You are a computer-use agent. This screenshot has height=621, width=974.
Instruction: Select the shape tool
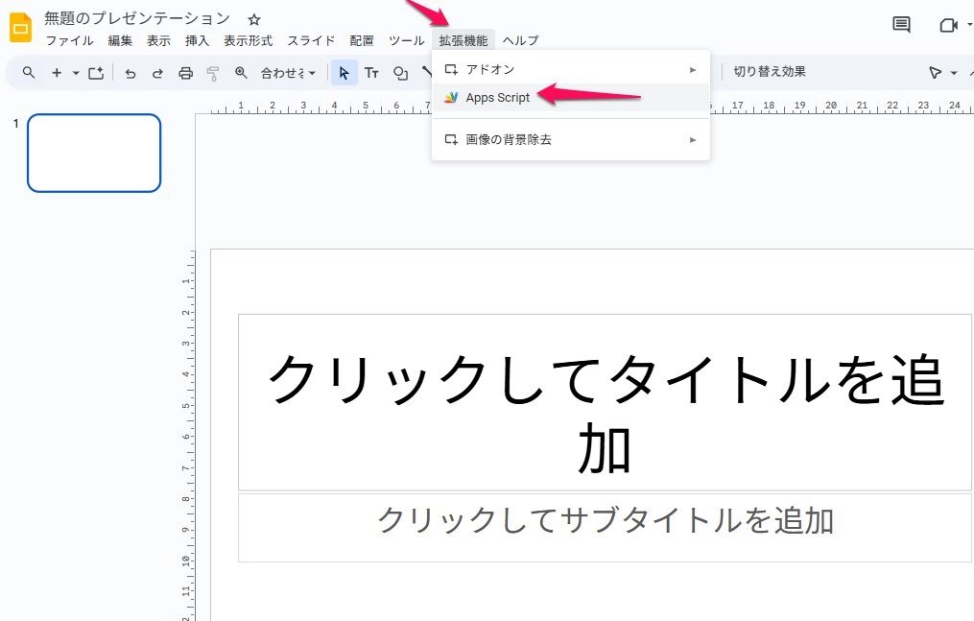coord(401,73)
